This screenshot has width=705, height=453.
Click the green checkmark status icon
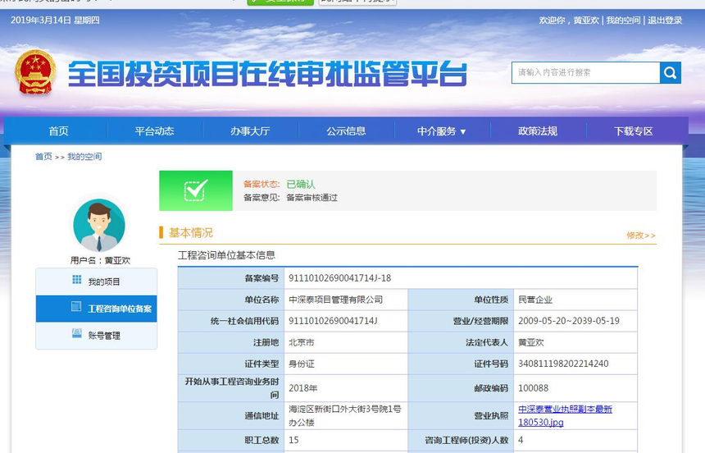pyautogui.click(x=196, y=190)
